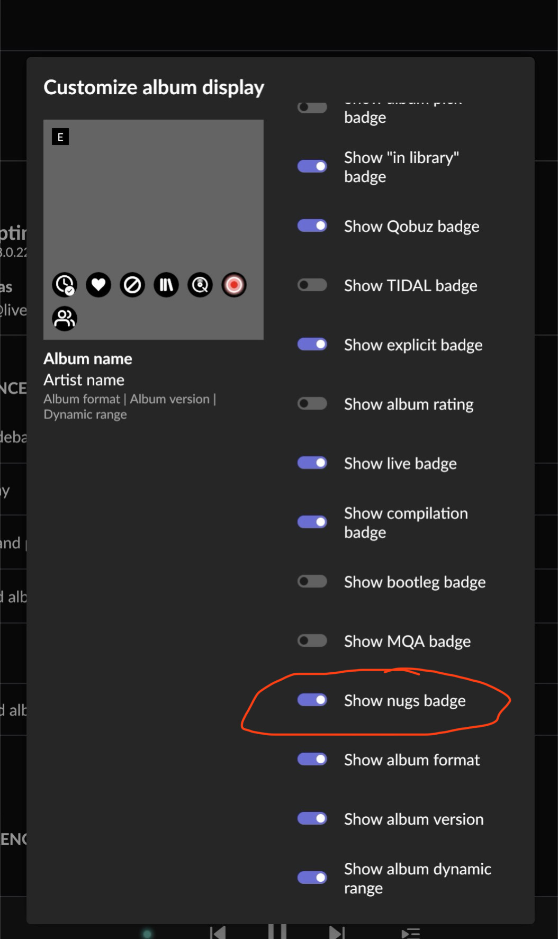Screen dimensions: 558x939
Task: Click the clock-with-checkmark badge icon
Action: click(x=65, y=285)
